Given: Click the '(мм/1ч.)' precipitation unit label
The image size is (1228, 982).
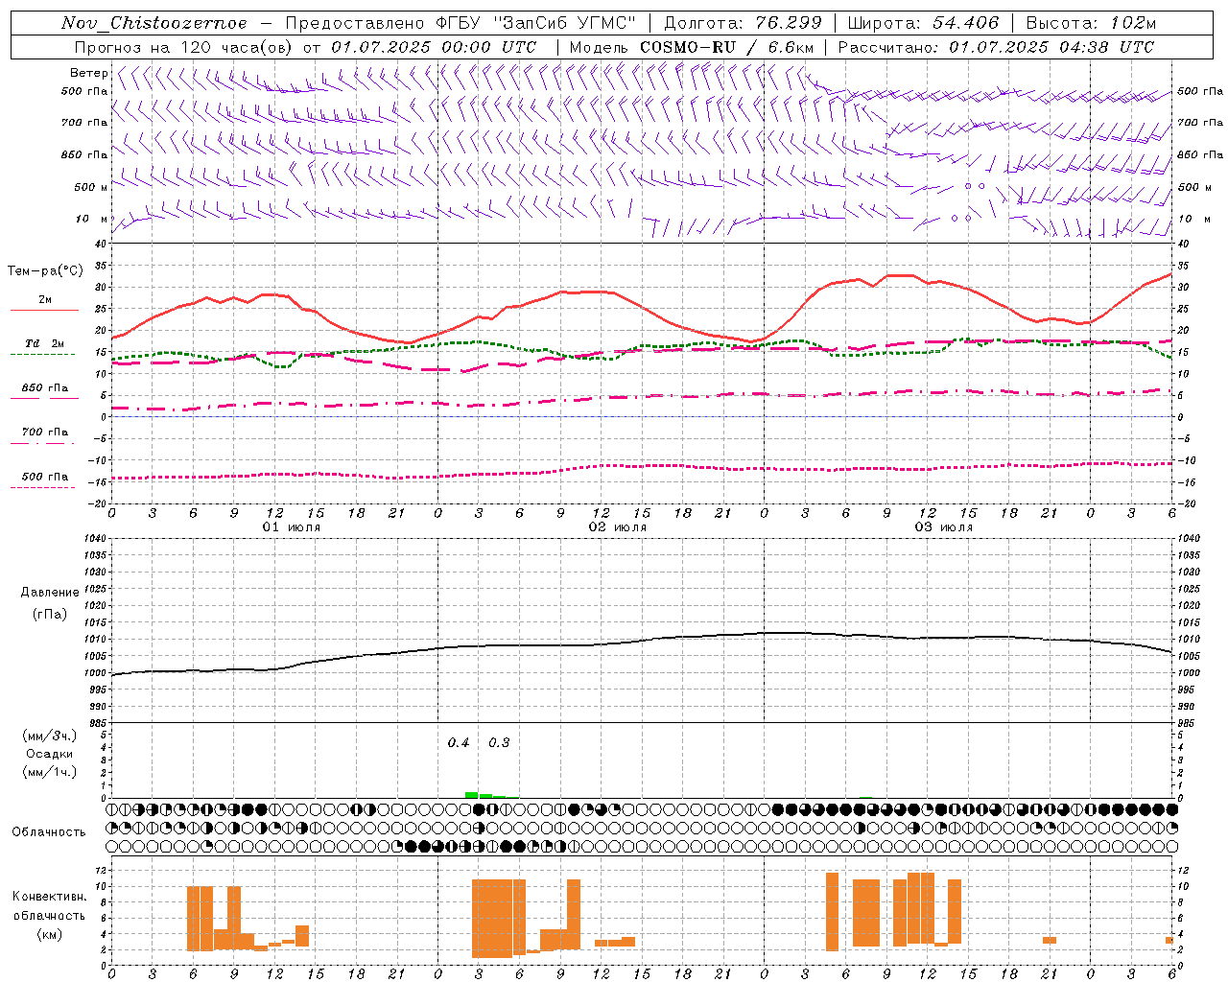Looking at the screenshot, I should pos(50,772).
